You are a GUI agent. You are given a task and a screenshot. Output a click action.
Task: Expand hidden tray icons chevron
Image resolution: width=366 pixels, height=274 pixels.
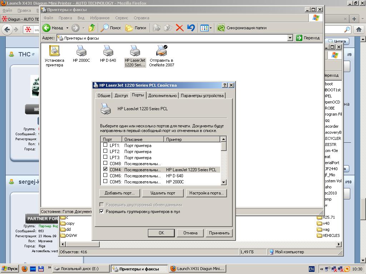pos(321,269)
